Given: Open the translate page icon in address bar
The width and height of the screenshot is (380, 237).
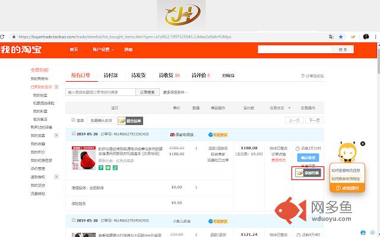Looking at the screenshot, I should (331, 37).
